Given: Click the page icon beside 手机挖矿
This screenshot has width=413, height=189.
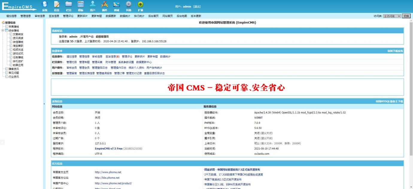Looking at the screenshot, I should (11, 61).
